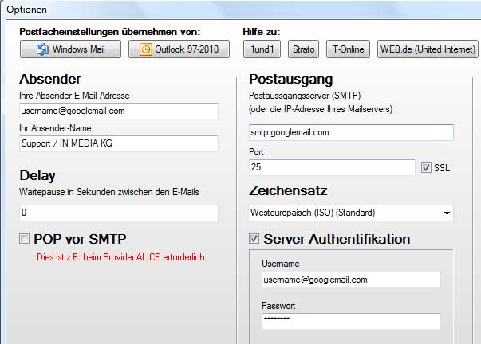The width and height of the screenshot is (481, 344).
Task: Click the authentication Username field
Action: [x=351, y=279]
